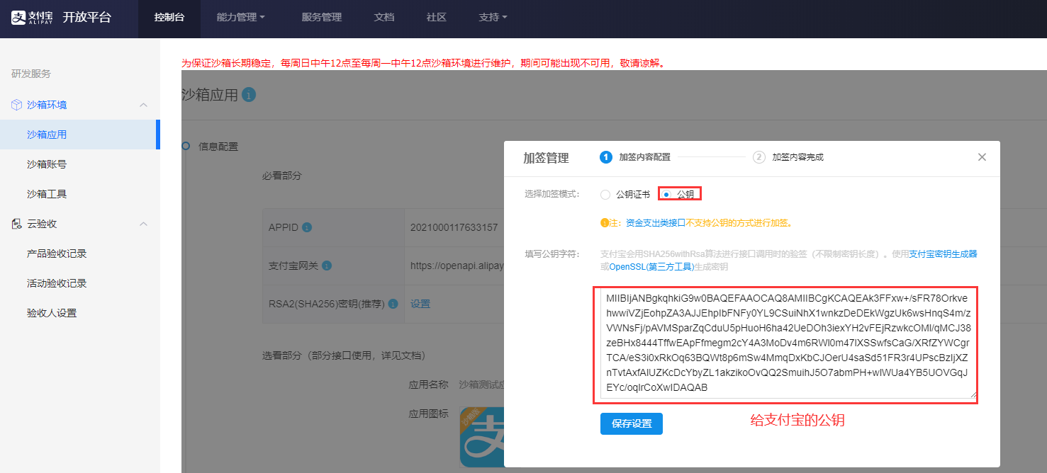Click inside the public key textarea
This screenshot has width=1047, height=473.
(789, 343)
